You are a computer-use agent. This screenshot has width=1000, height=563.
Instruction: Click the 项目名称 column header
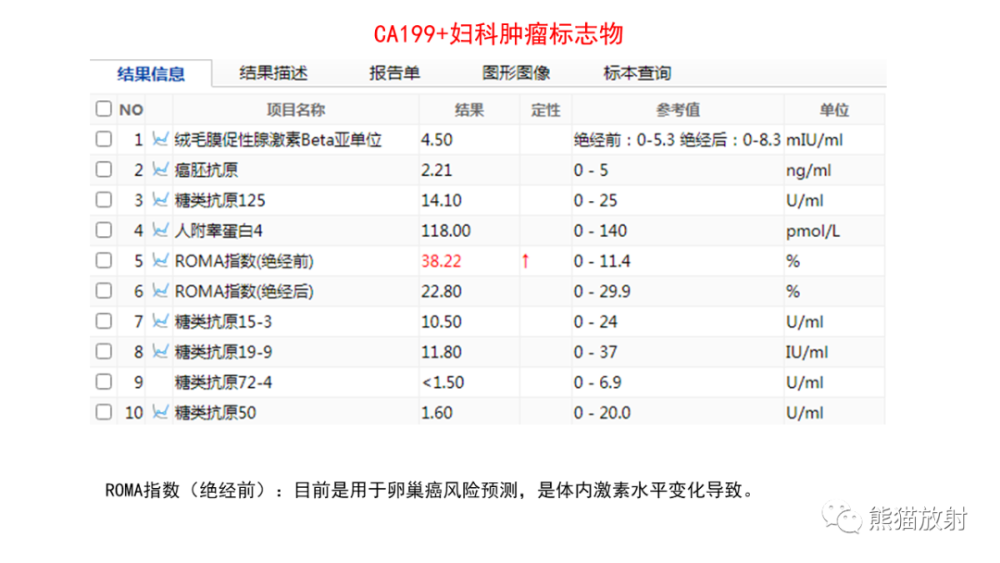click(295, 109)
